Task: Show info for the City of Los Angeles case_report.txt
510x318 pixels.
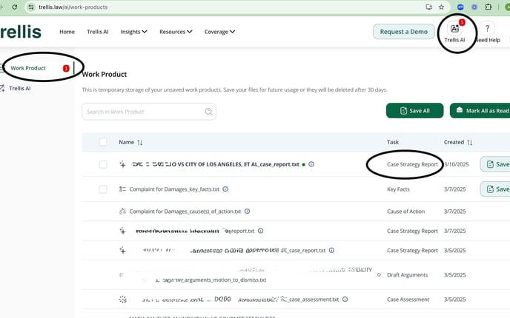Action: pyautogui.click(x=311, y=164)
